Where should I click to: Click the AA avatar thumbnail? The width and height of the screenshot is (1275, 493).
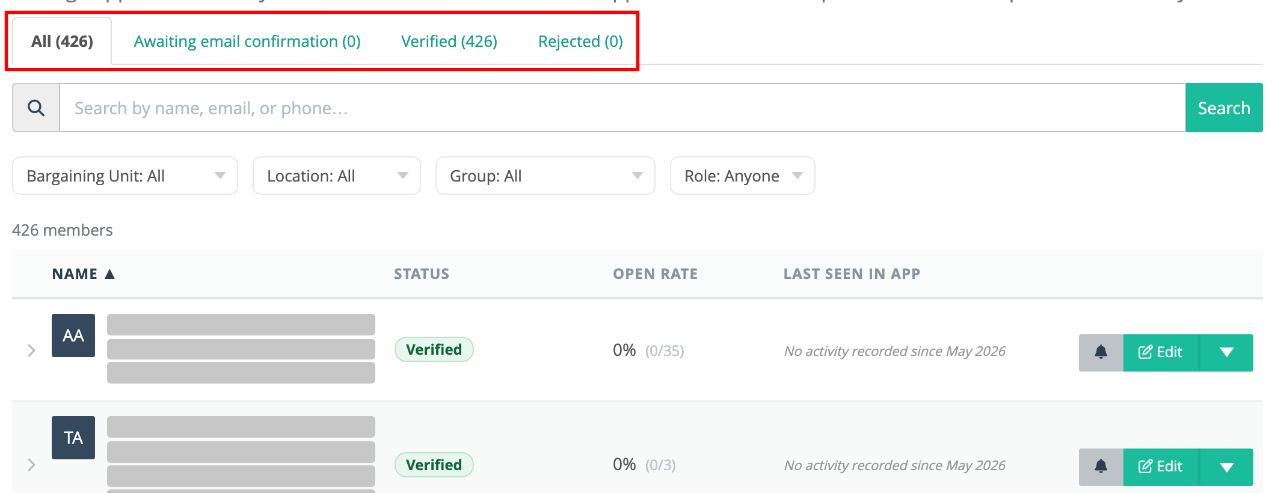coord(73,335)
